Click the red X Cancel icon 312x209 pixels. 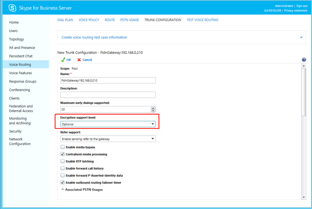79,60
